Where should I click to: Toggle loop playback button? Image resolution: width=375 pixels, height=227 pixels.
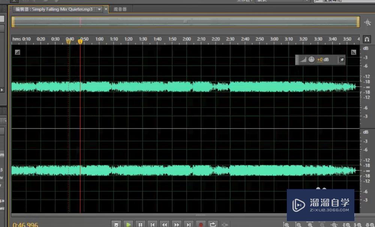pyautogui.click(x=213, y=224)
